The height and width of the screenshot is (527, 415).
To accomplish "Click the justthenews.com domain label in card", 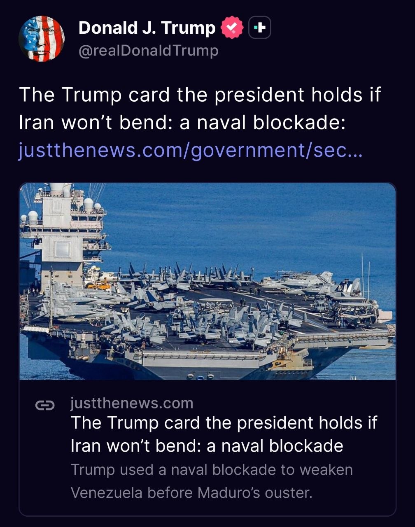I will pyautogui.click(x=132, y=403).
